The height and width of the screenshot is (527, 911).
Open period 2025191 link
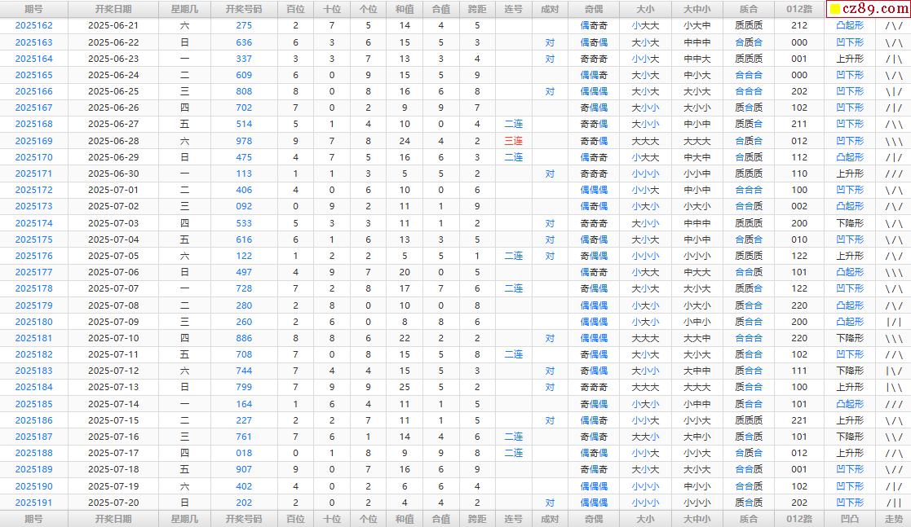33,503
